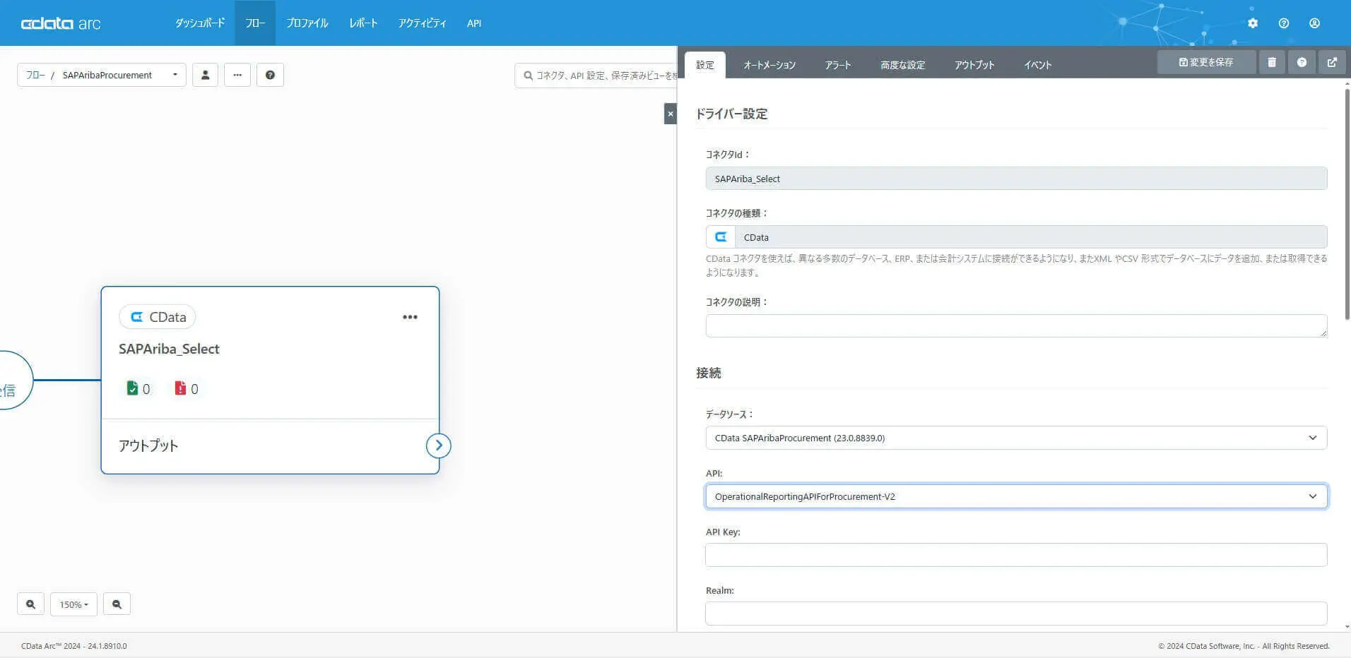This screenshot has width=1351, height=658.
Task: Delete the connector with trash icon
Action: tap(1272, 62)
